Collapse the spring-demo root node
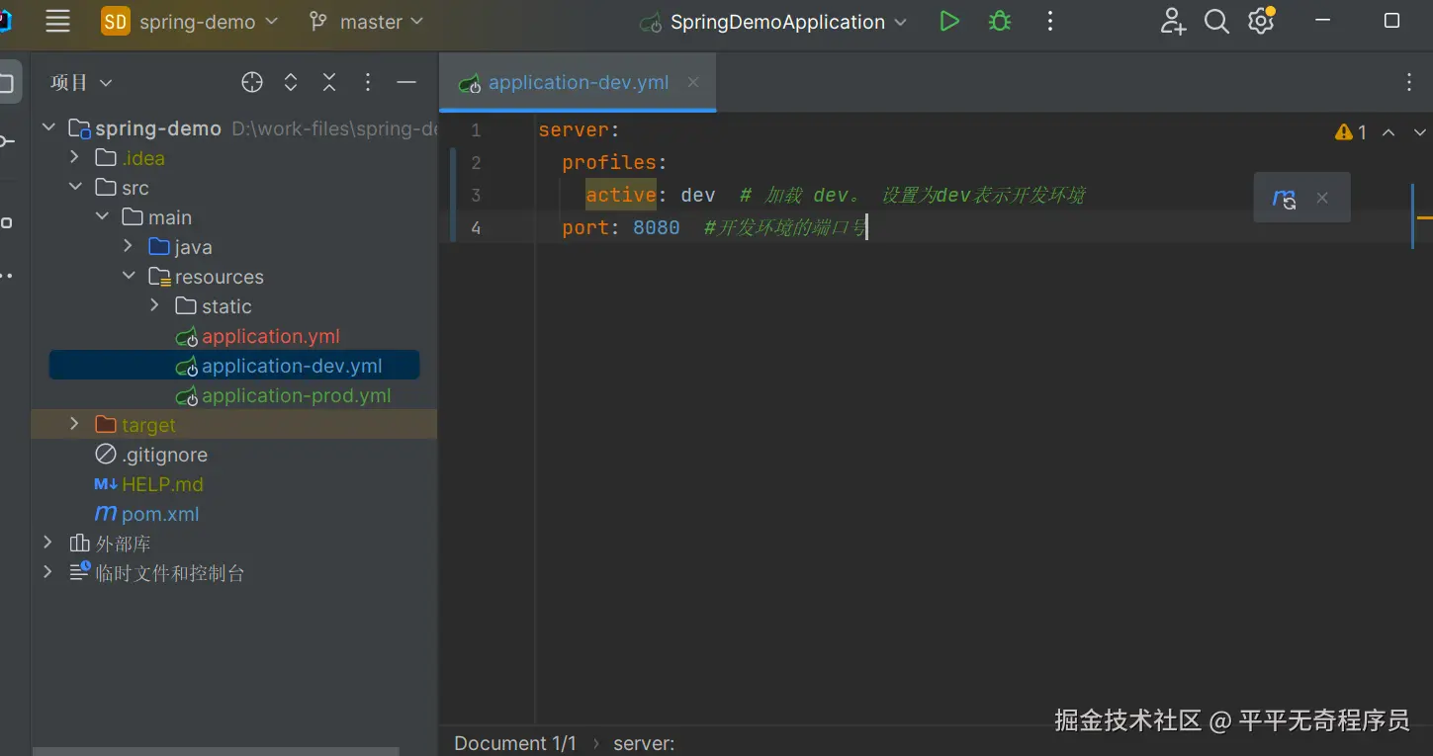1433x756 pixels. point(47,127)
